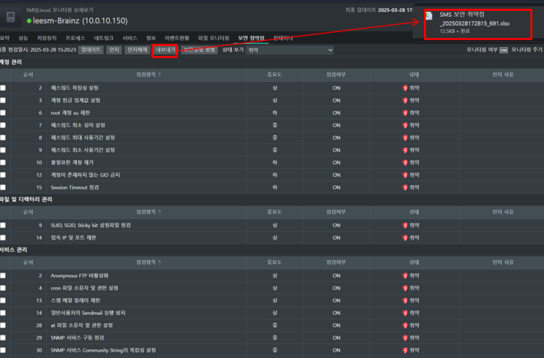
Task: Toggle the 모니터링 여부 switch
Action: (x=504, y=50)
